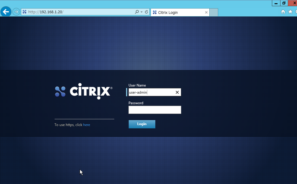
Task: Open Favorites with the star icon
Action: point(290,12)
